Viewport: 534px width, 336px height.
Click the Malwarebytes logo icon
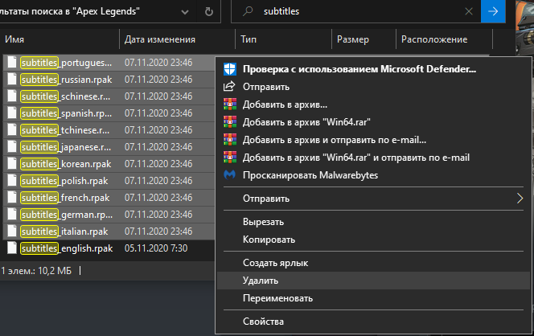pyautogui.click(x=229, y=175)
